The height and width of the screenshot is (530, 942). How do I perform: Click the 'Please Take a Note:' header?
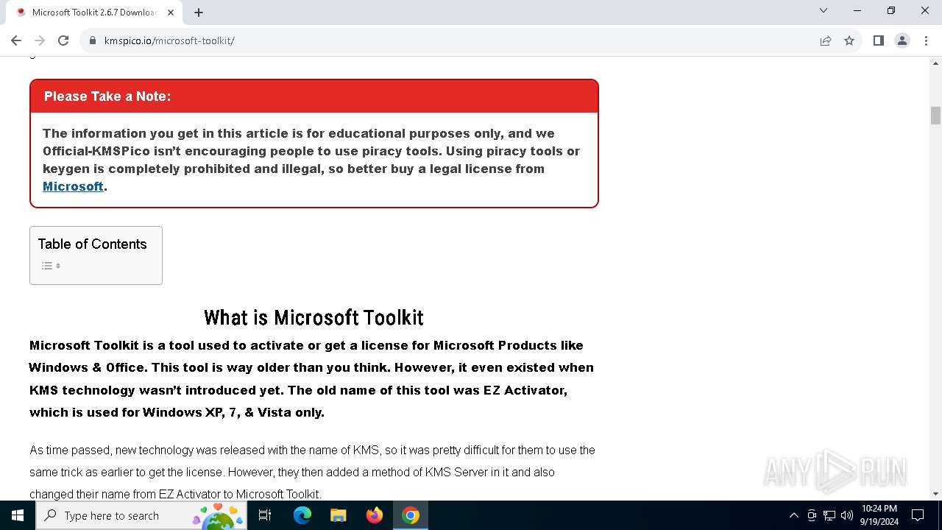107,96
